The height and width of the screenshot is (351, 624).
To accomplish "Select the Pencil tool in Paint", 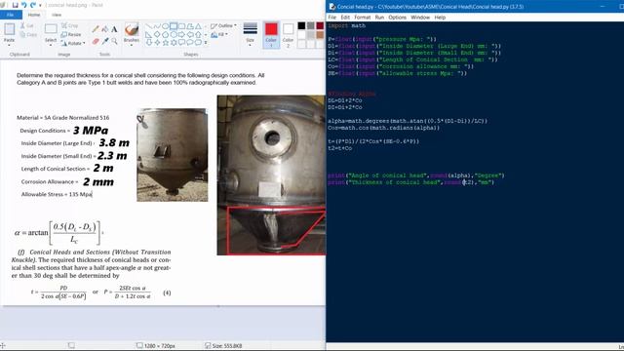I will pyautogui.click(x=96, y=29).
